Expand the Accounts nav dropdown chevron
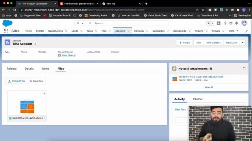This screenshot has height=141, width=252. 129,31
